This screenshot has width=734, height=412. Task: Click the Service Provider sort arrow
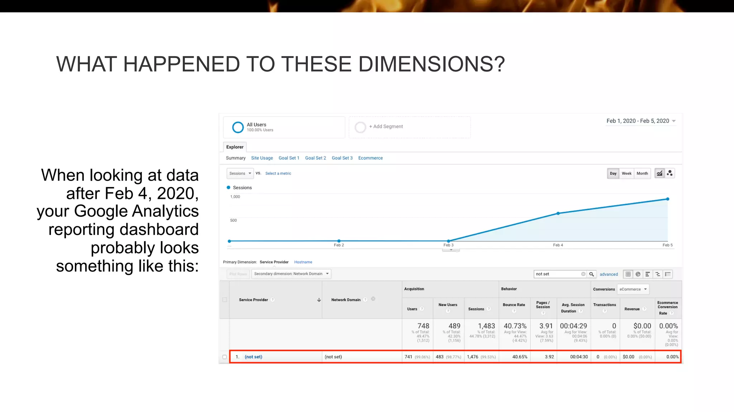point(319,300)
